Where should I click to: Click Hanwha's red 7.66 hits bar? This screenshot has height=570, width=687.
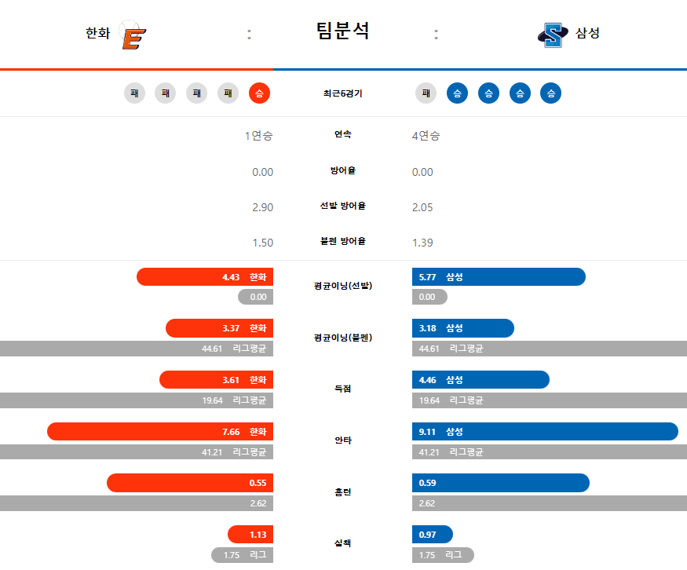pos(160,432)
